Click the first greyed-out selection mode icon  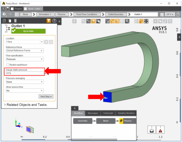tap(84, 21)
